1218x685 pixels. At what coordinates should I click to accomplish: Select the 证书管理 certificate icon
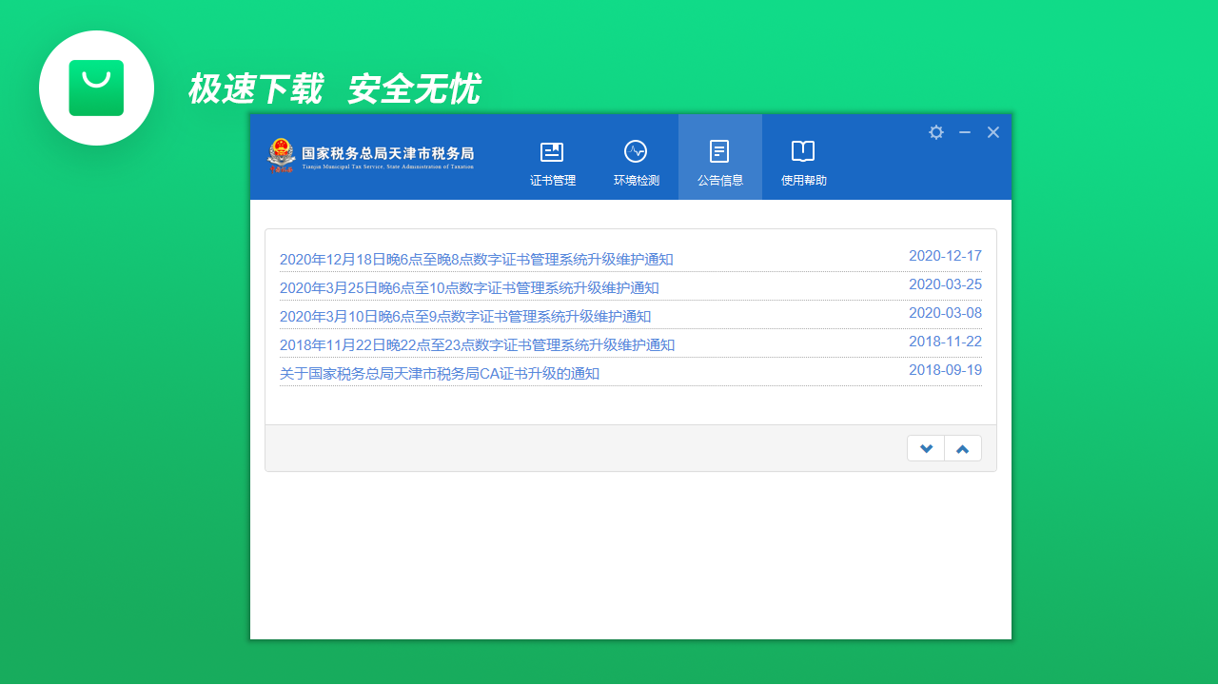(x=552, y=150)
